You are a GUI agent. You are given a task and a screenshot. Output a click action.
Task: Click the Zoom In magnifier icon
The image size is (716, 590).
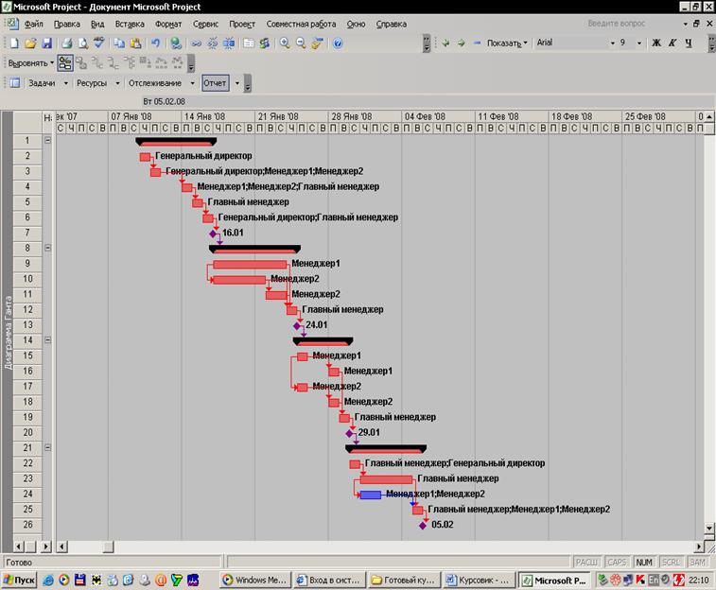coord(285,43)
